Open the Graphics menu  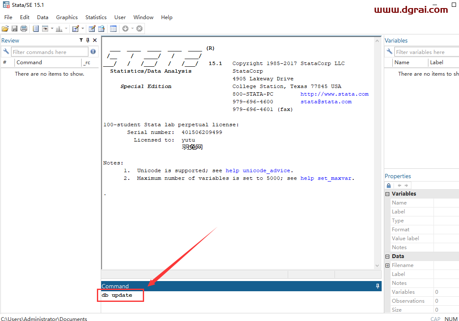point(67,17)
